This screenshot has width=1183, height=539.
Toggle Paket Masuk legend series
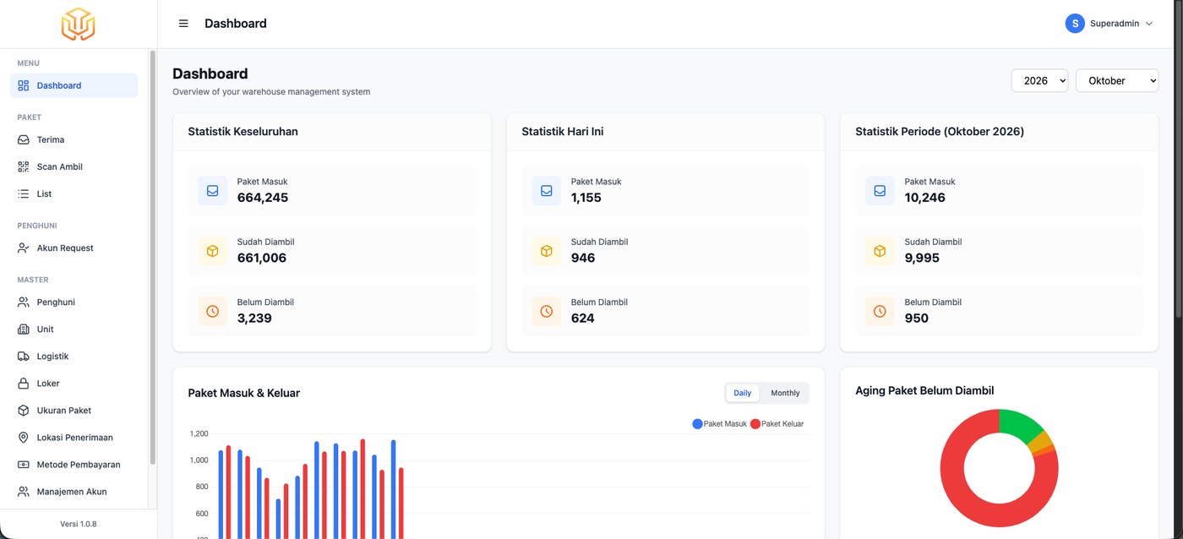(720, 424)
